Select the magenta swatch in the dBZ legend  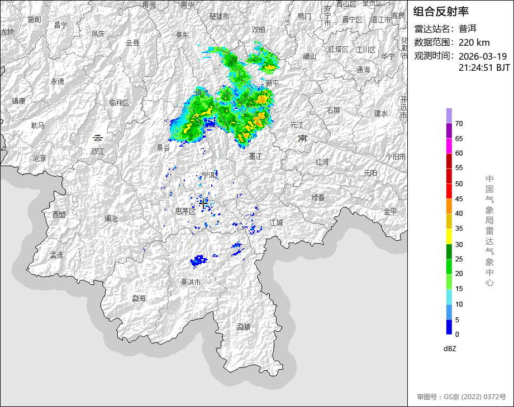(x=449, y=146)
